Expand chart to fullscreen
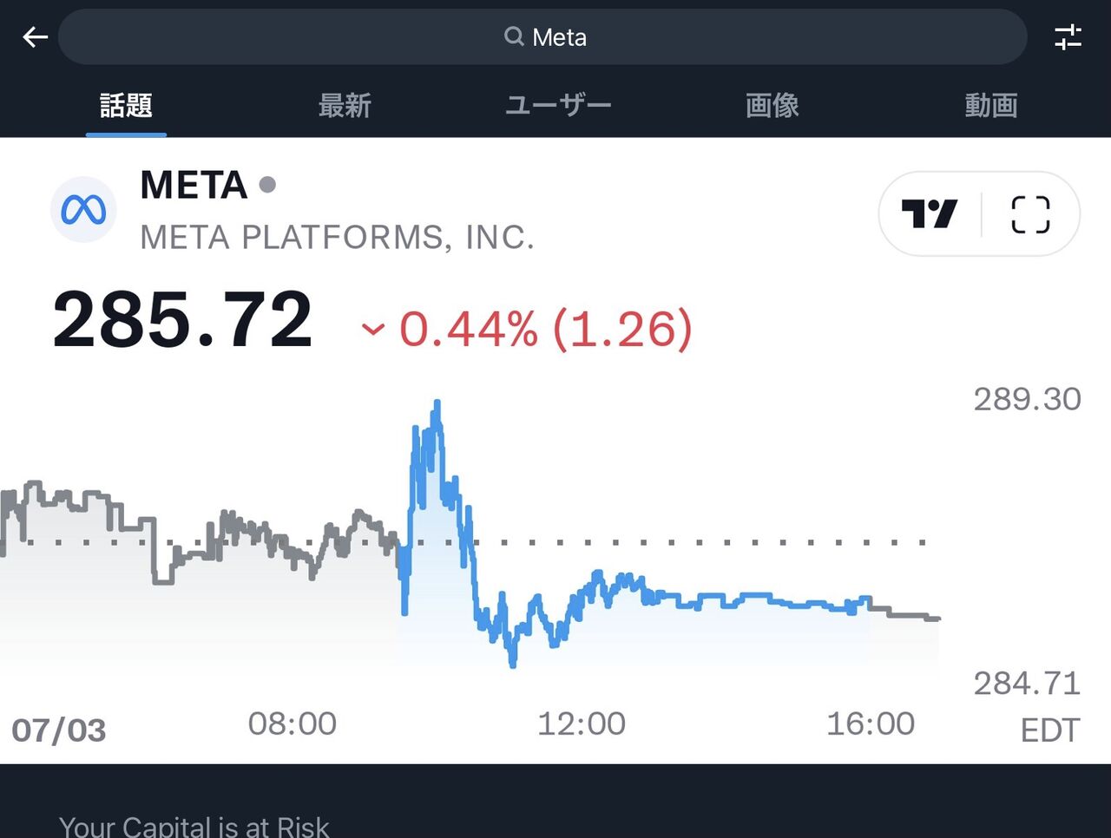This screenshot has width=1111, height=838. pos(1030,213)
